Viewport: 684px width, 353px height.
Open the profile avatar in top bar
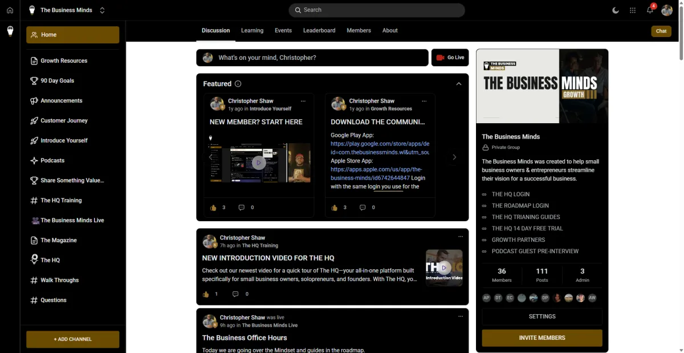[667, 10]
